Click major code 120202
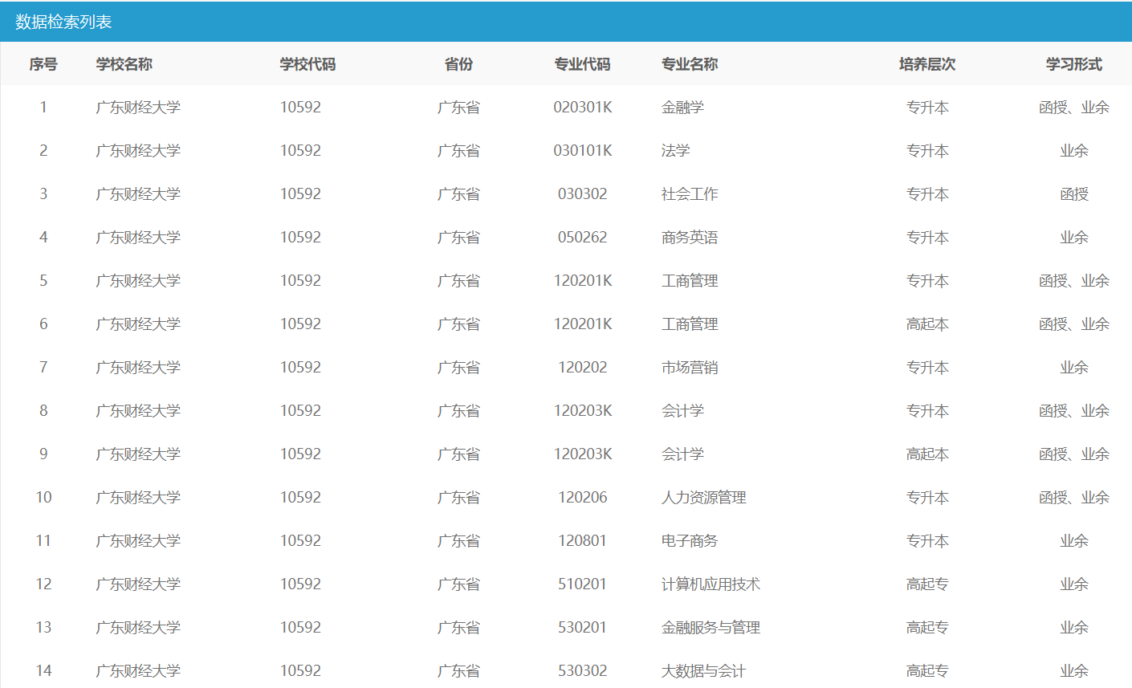 (583, 368)
